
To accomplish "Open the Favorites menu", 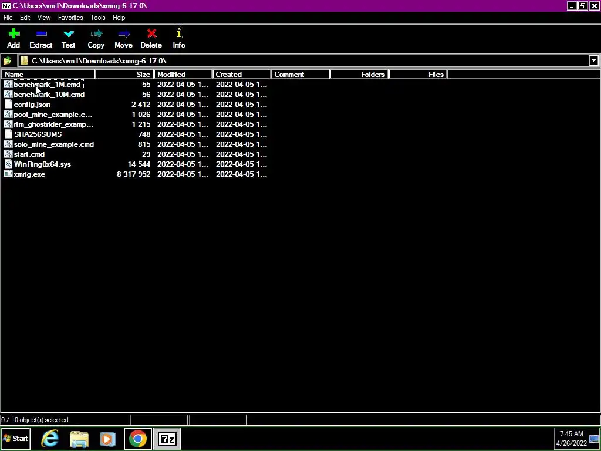I will (70, 18).
